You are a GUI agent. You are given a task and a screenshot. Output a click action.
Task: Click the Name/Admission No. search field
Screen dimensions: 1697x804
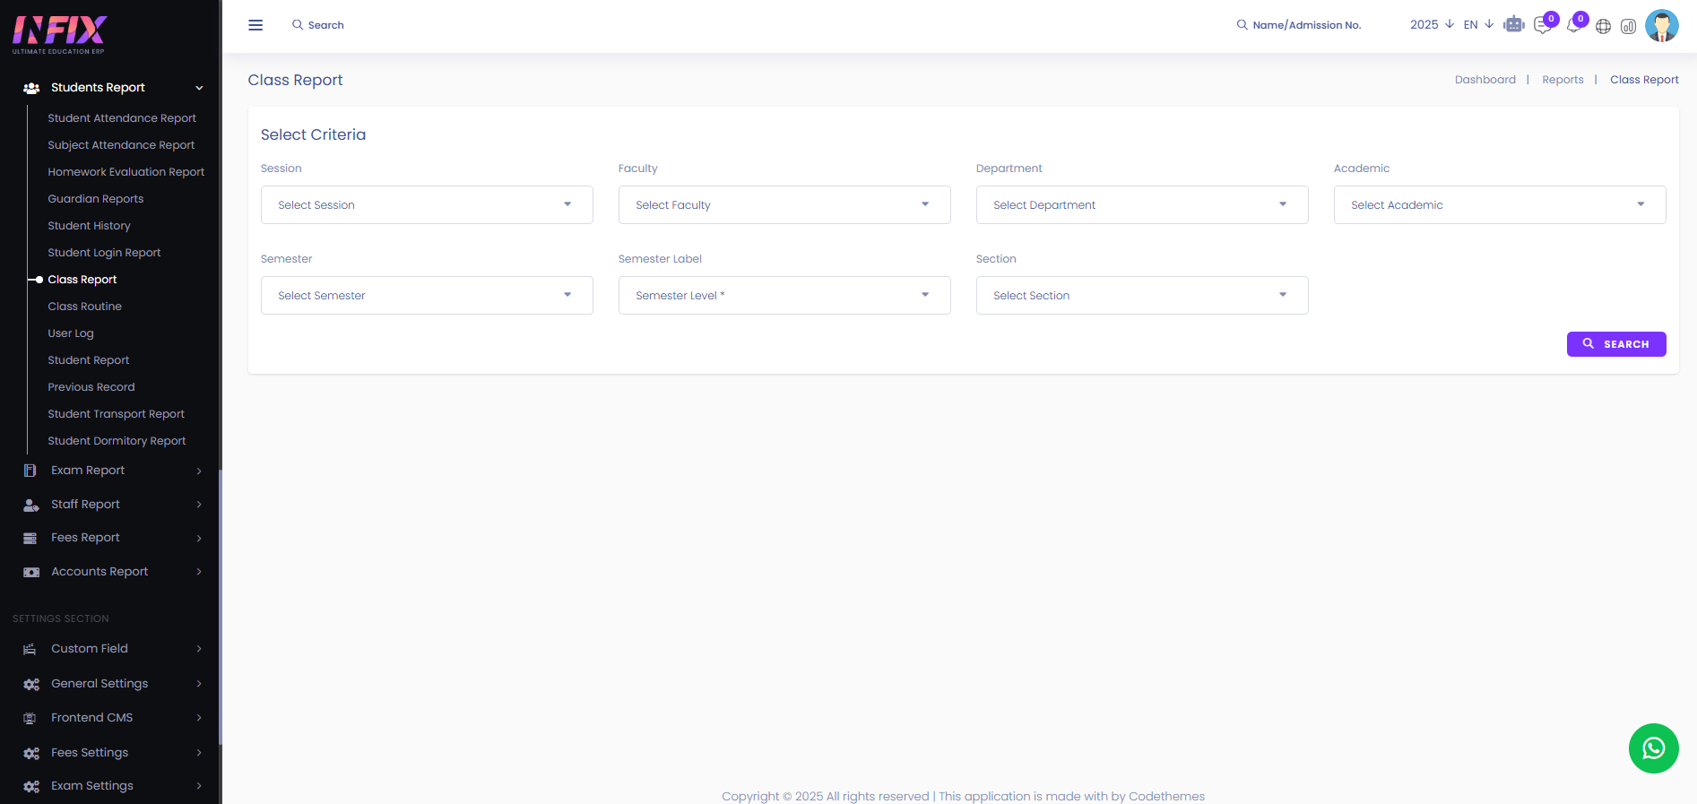pyautogui.click(x=1307, y=25)
